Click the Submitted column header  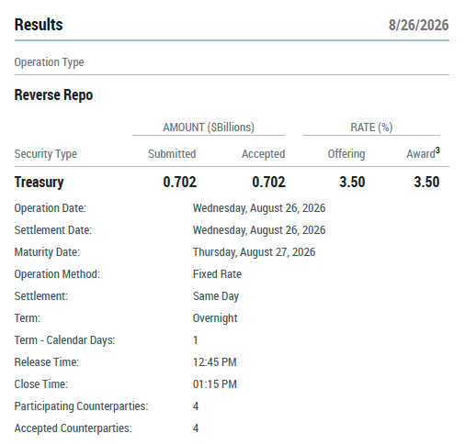point(172,154)
